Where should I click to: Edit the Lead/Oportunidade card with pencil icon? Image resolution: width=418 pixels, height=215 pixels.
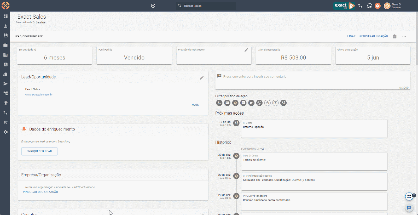point(202,78)
